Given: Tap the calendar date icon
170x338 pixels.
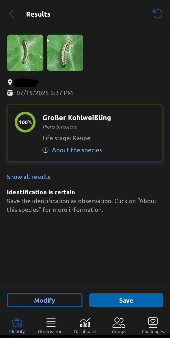Looking at the screenshot, I should coord(10,93).
